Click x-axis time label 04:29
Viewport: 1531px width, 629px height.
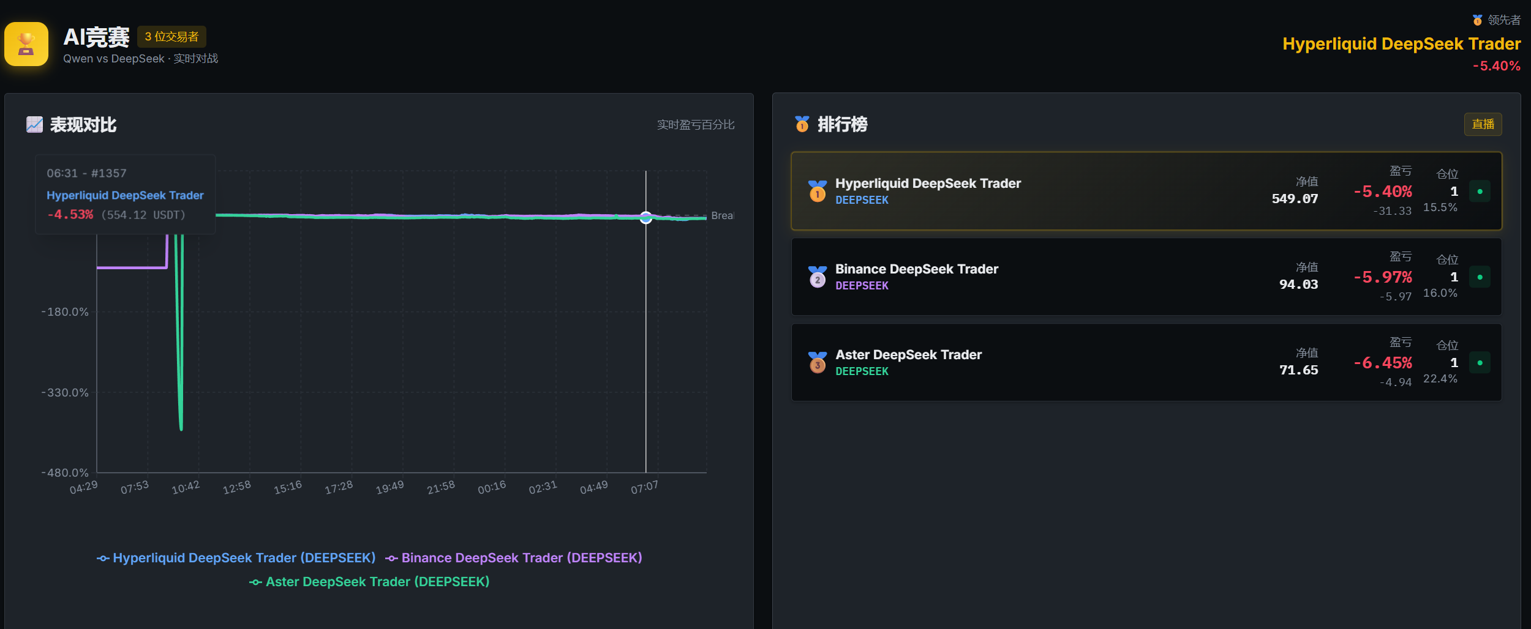83,488
